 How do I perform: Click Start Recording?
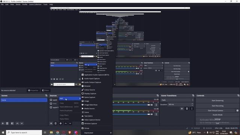(217, 106)
